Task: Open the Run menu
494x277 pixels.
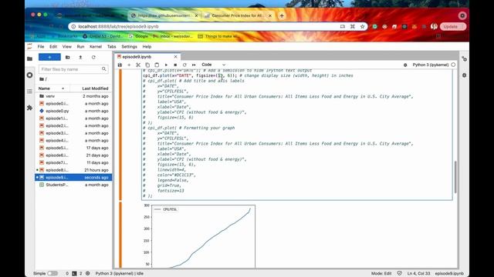Action: pyautogui.click(x=80, y=46)
